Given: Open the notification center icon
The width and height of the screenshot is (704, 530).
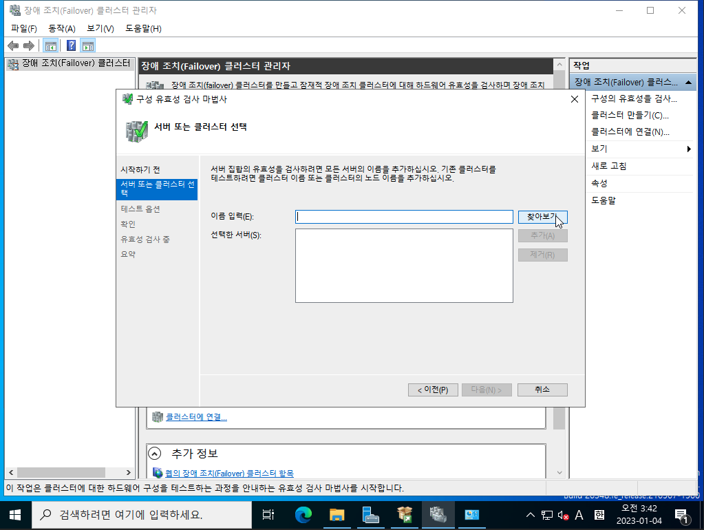Looking at the screenshot, I should (683, 516).
